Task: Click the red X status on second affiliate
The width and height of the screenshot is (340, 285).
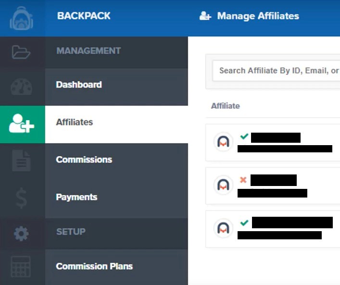Action: tap(243, 180)
